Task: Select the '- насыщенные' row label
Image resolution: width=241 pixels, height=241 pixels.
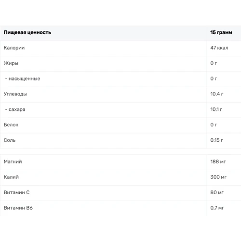Action: (x=23, y=79)
